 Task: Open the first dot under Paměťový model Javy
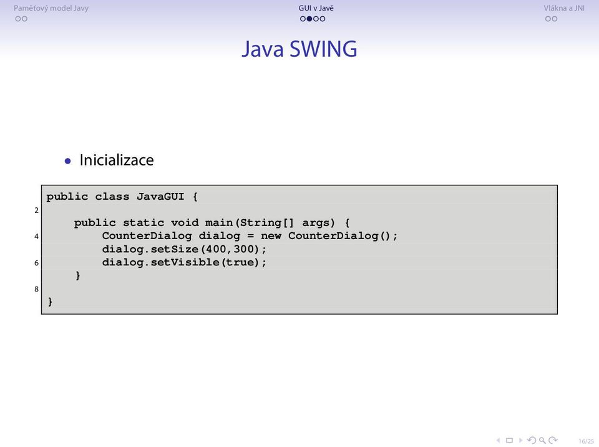[x=18, y=19]
